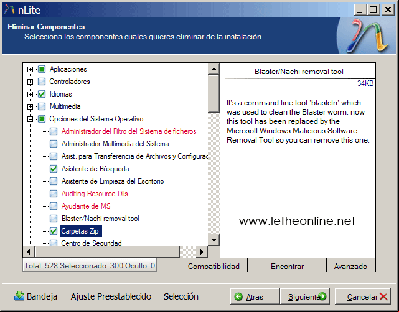Select Auditing Resource Dlls item
The height and width of the screenshot is (312, 399).
(x=95, y=194)
